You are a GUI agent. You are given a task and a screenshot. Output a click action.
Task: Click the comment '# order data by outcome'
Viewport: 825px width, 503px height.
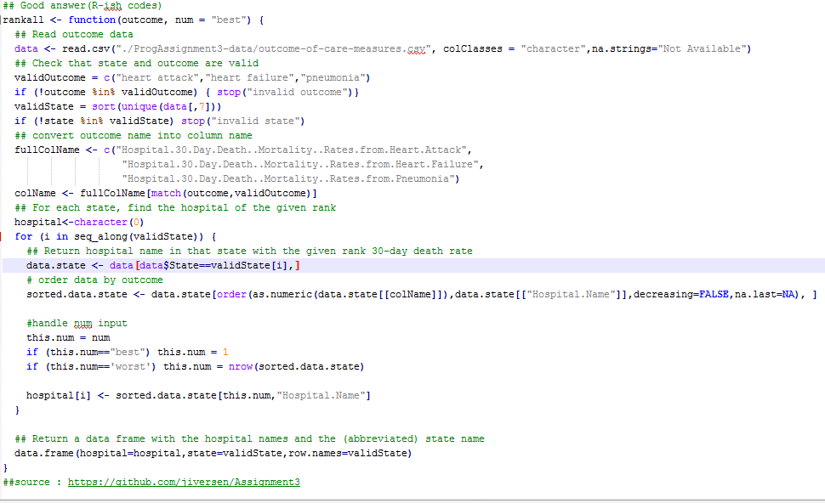click(x=94, y=280)
